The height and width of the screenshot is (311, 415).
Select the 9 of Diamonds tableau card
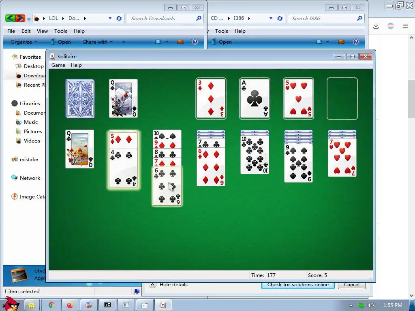(167, 144)
